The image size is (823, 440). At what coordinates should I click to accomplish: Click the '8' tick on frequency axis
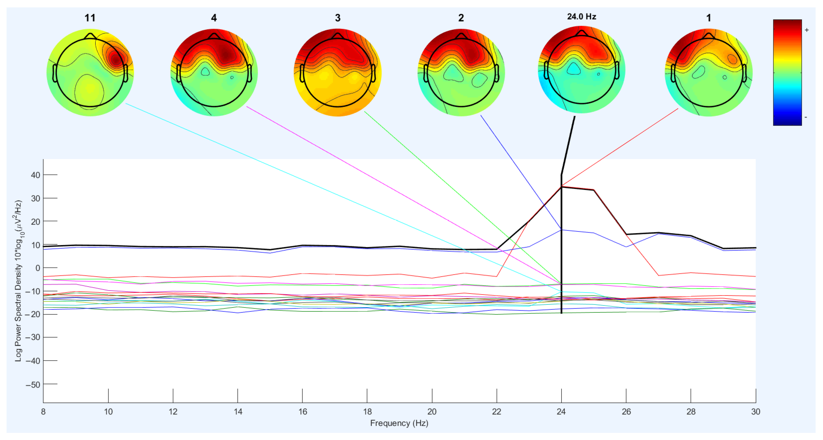43,412
